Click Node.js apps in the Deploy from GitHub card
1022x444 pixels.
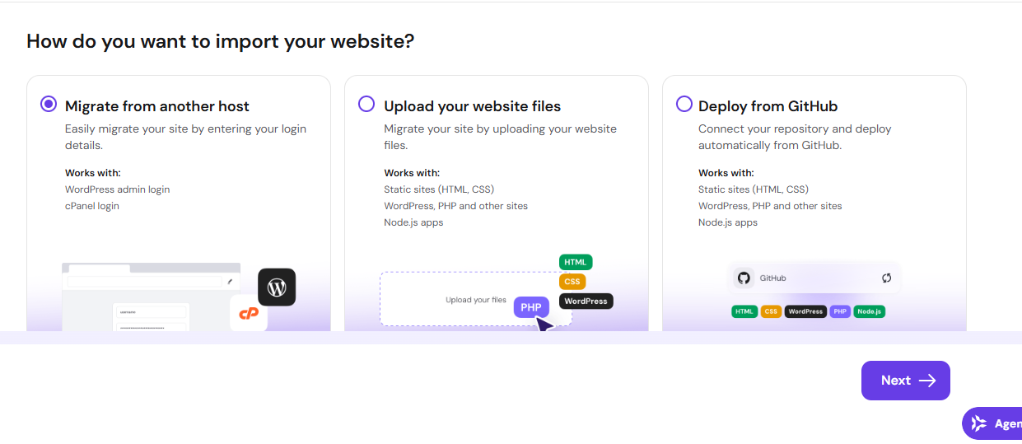728,222
